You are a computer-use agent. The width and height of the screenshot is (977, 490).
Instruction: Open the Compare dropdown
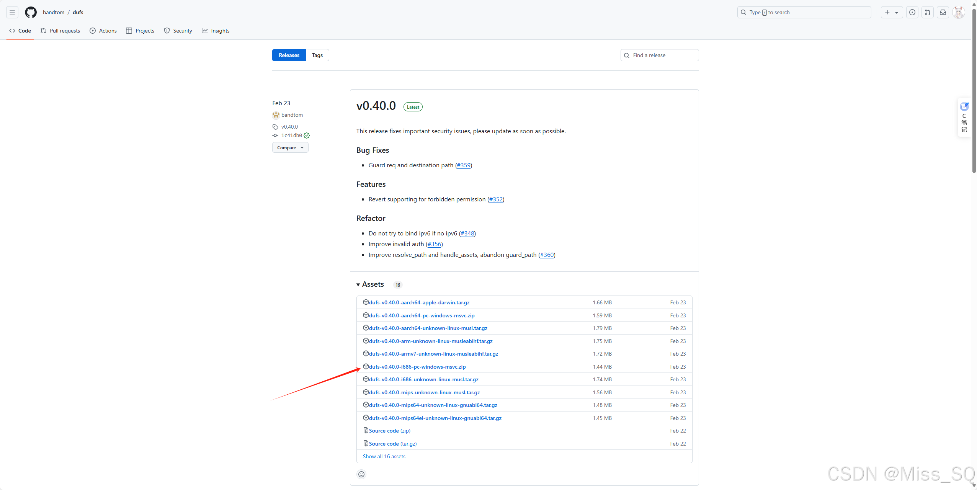tap(290, 148)
